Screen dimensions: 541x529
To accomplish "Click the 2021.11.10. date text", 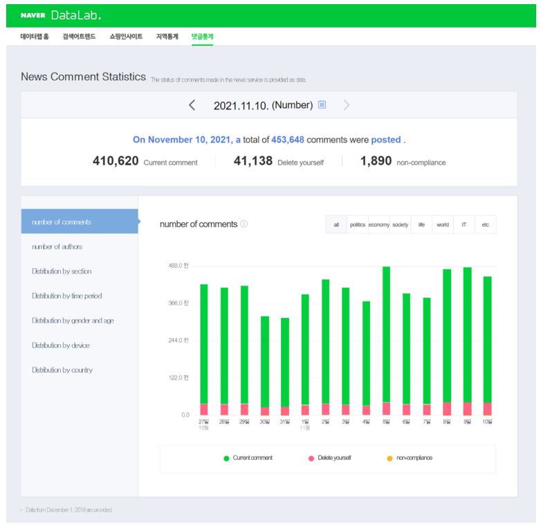I will tap(241, 105).
